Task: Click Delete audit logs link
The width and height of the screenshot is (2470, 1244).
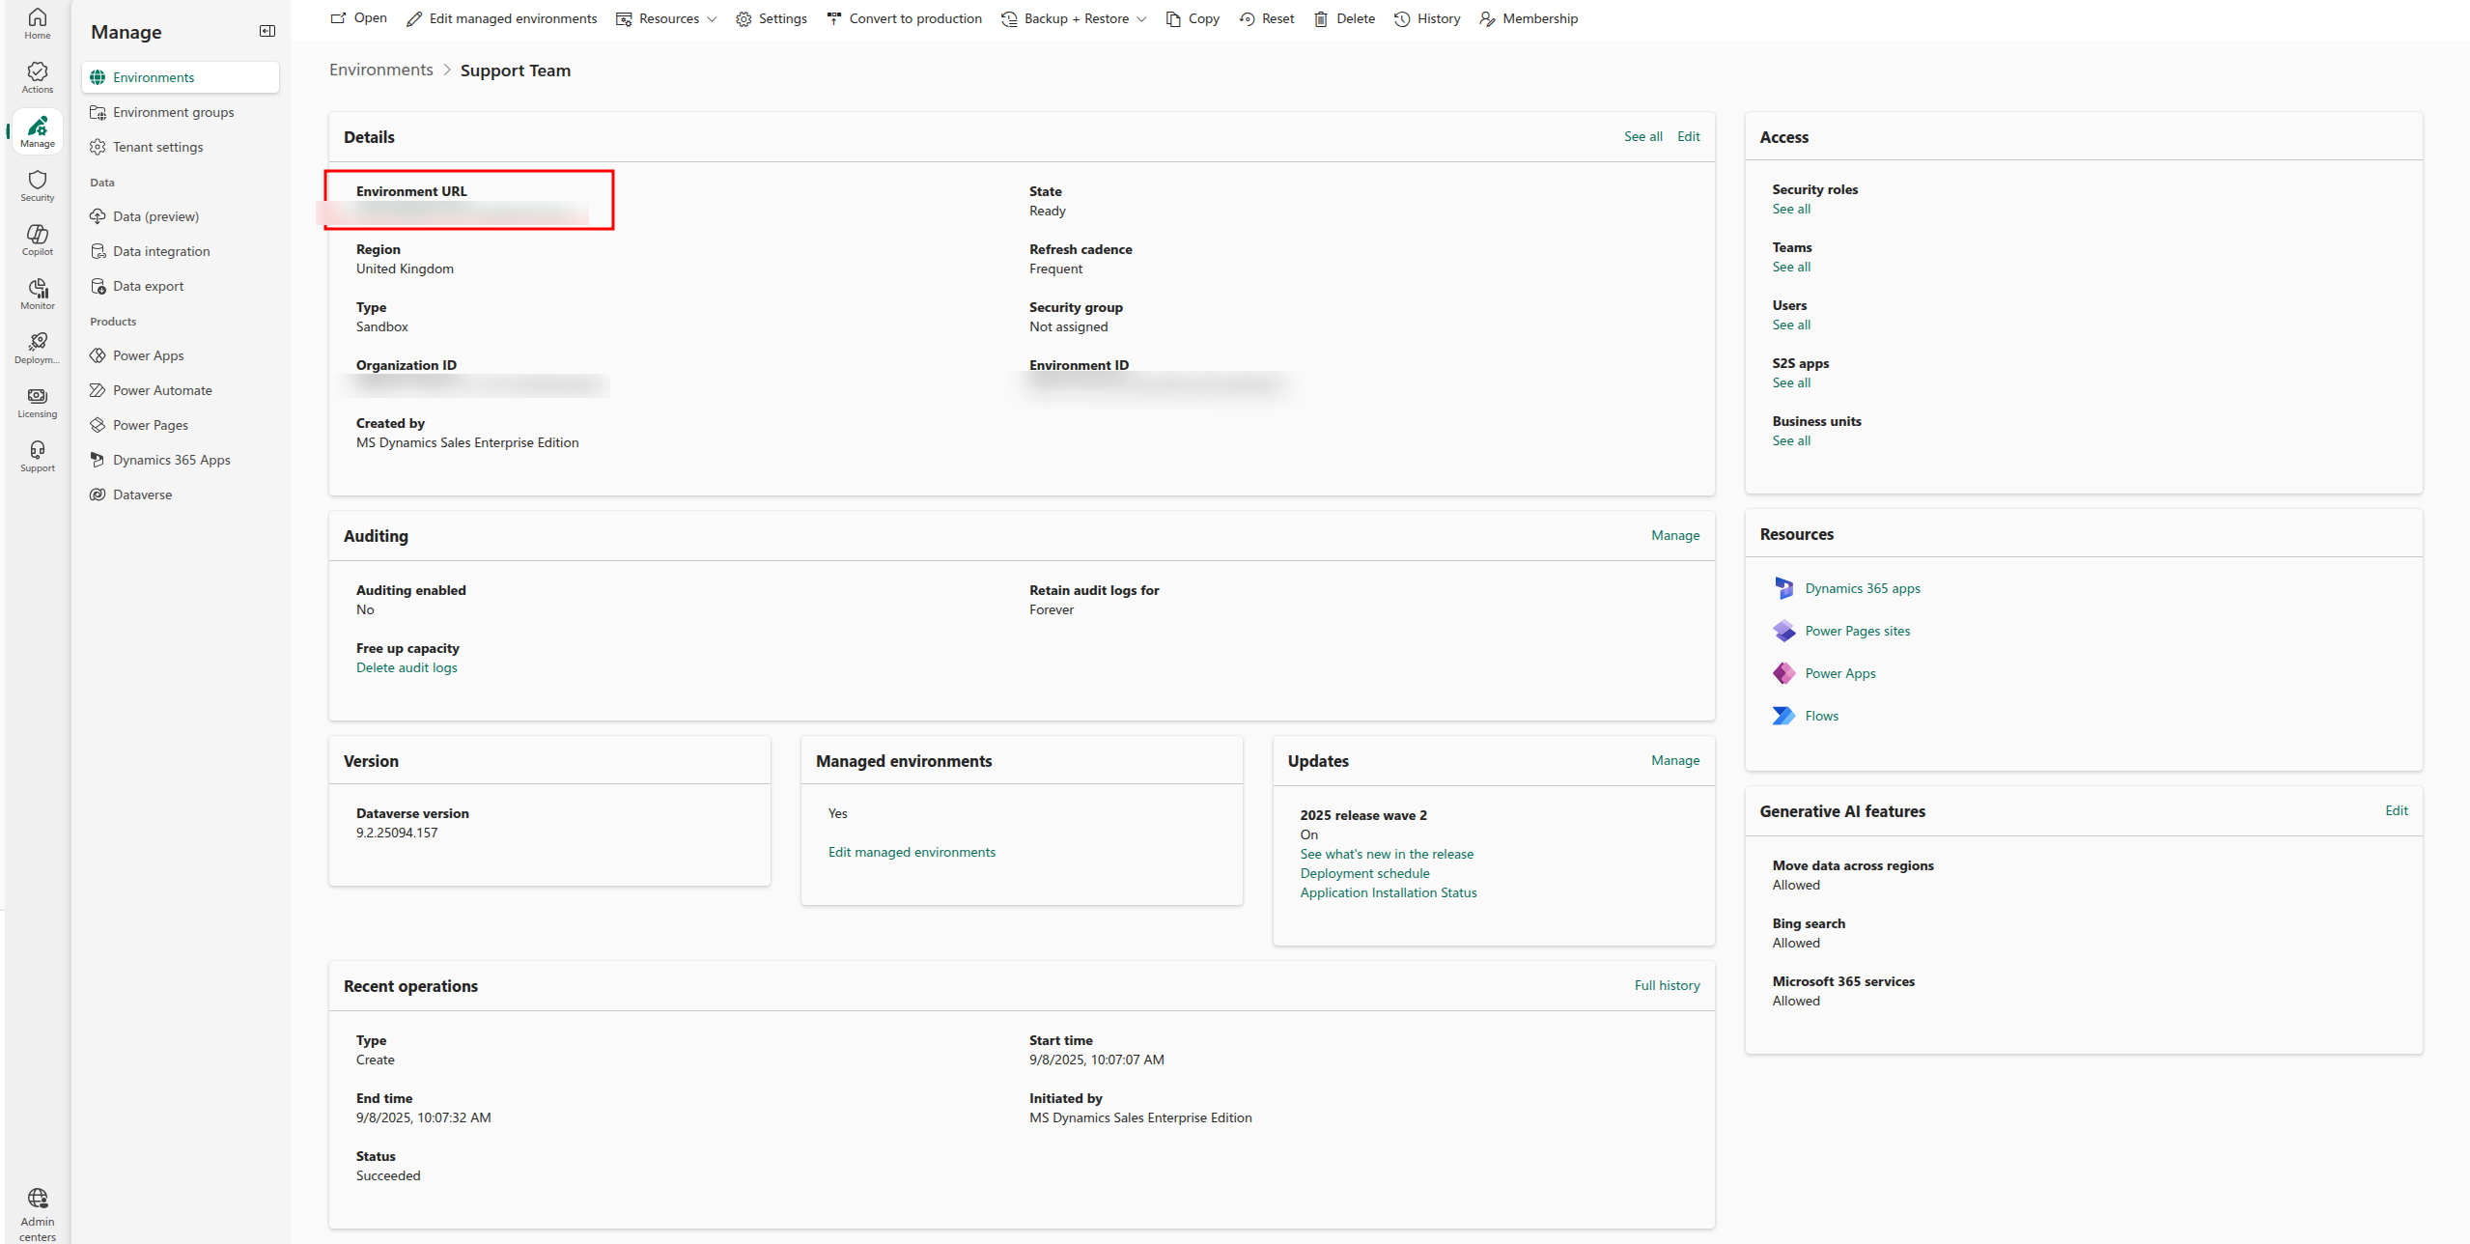Action: [x=407, y=667]
